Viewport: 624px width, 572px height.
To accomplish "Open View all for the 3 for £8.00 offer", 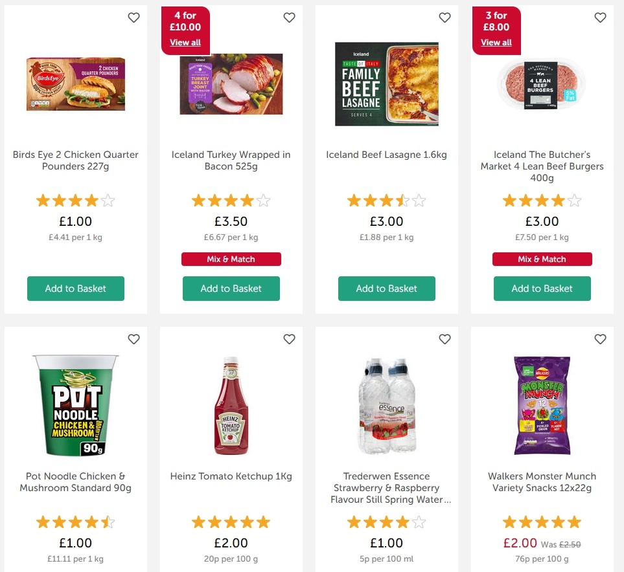I will point(496,42).
